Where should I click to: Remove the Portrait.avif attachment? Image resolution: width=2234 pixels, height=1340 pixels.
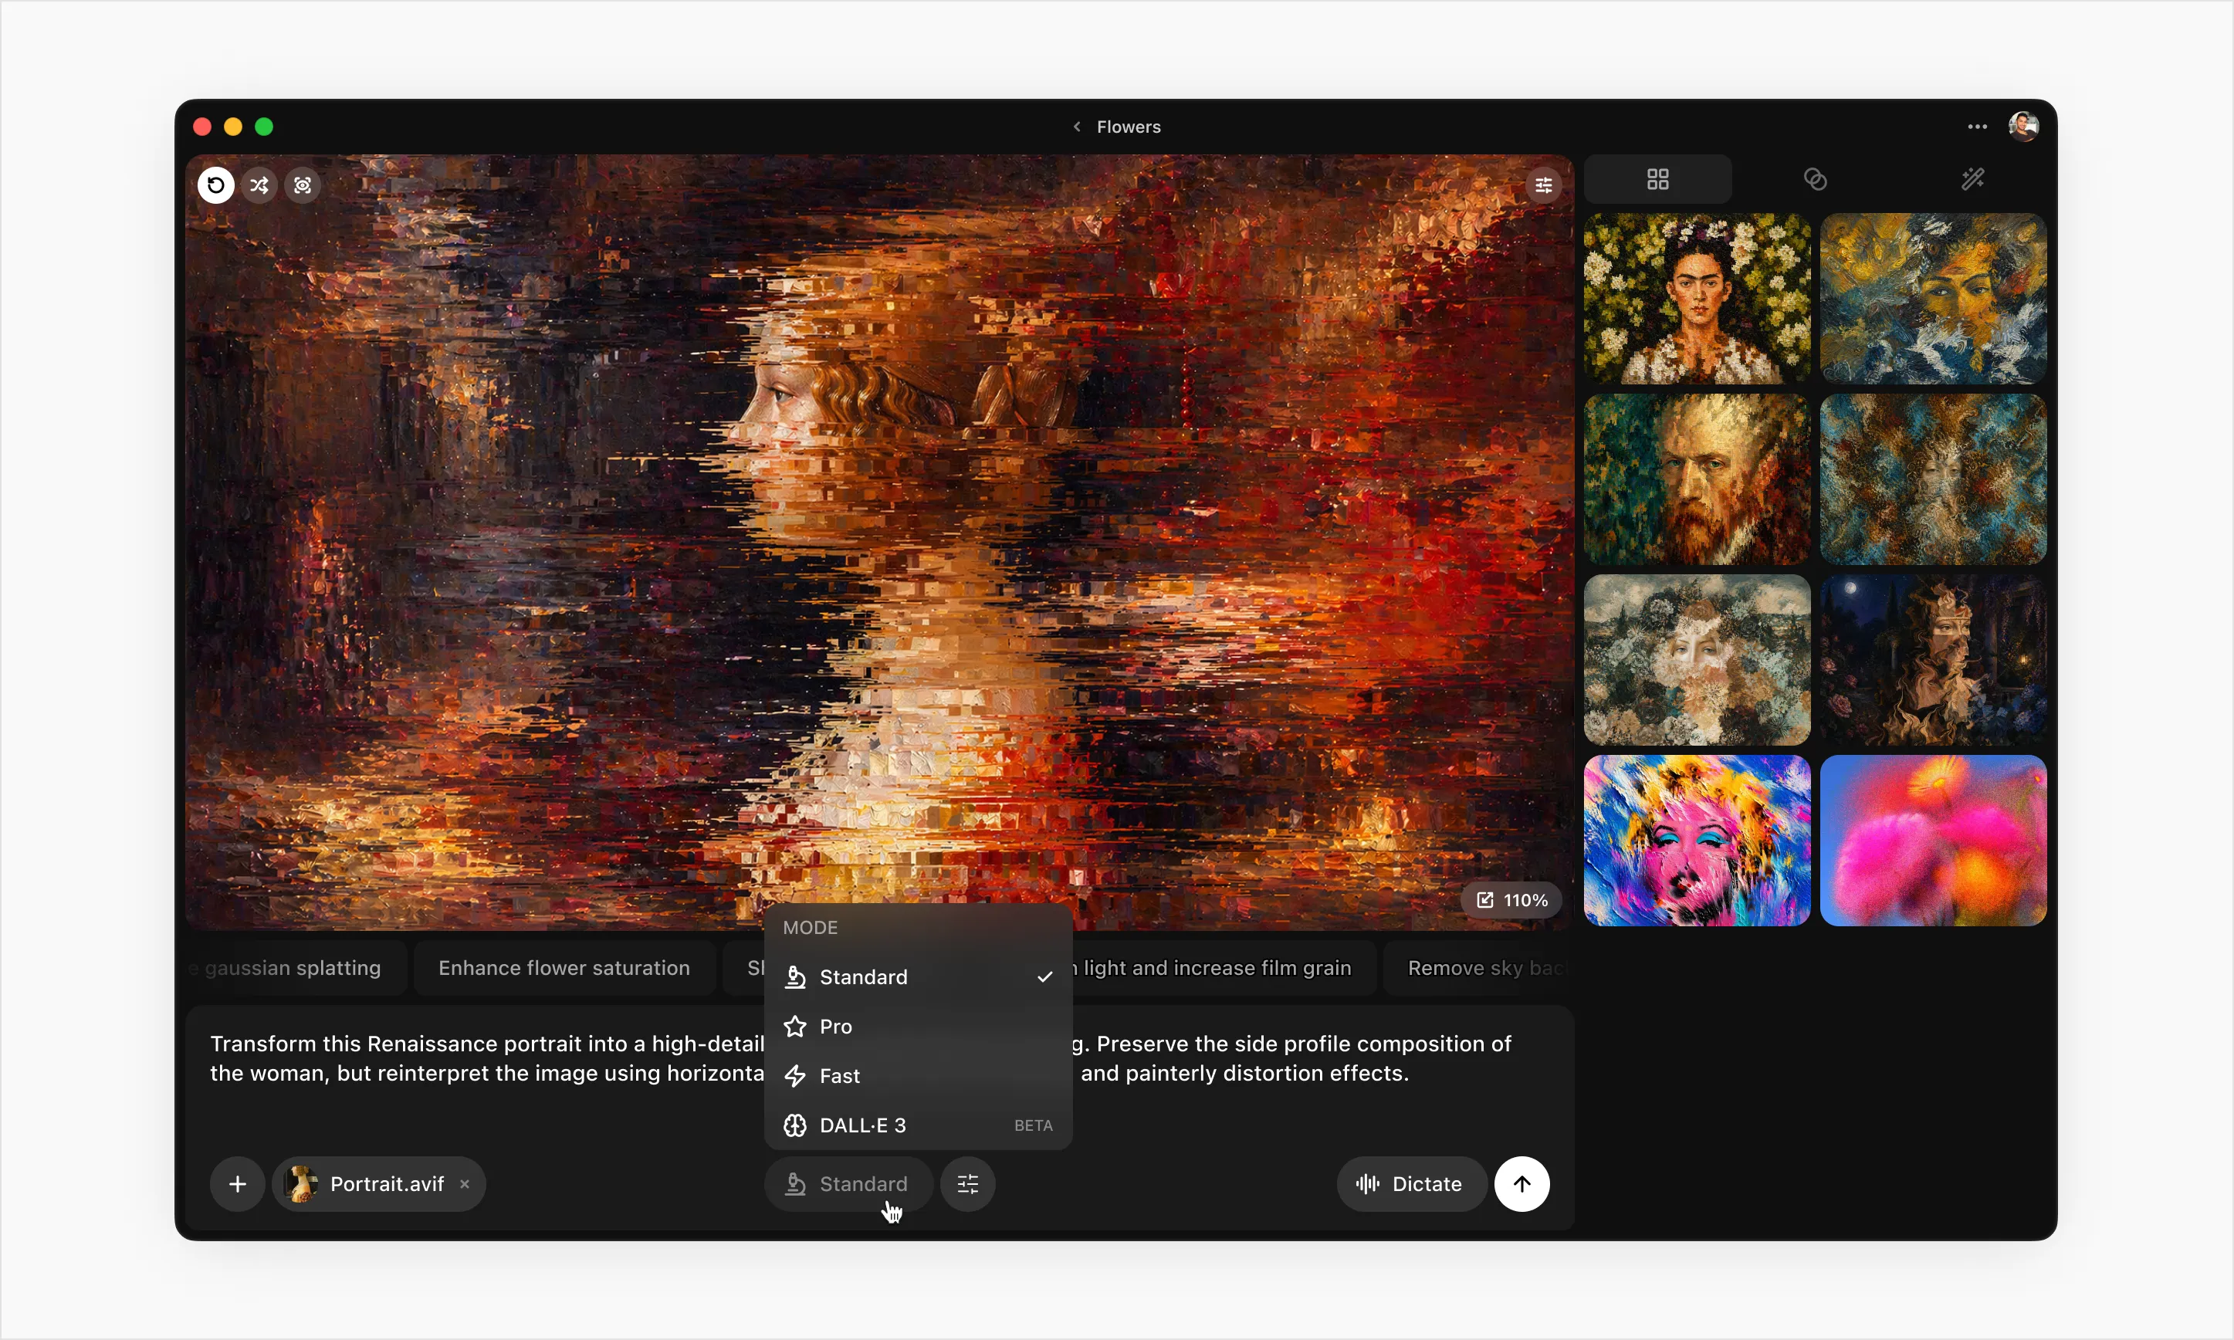pyautogui.click(x=464, y=1184)
